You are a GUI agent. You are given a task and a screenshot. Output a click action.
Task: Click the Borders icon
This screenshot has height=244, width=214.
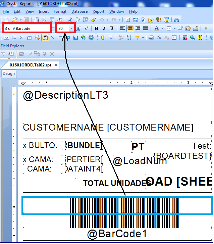click(x=169, y=29)
